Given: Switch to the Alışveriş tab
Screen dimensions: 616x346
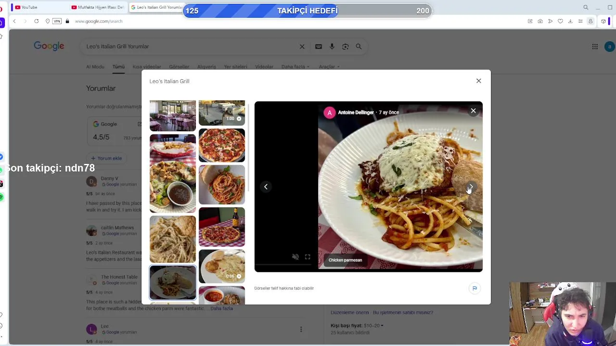Looking at the screenshot, I should tap(206, 67).
